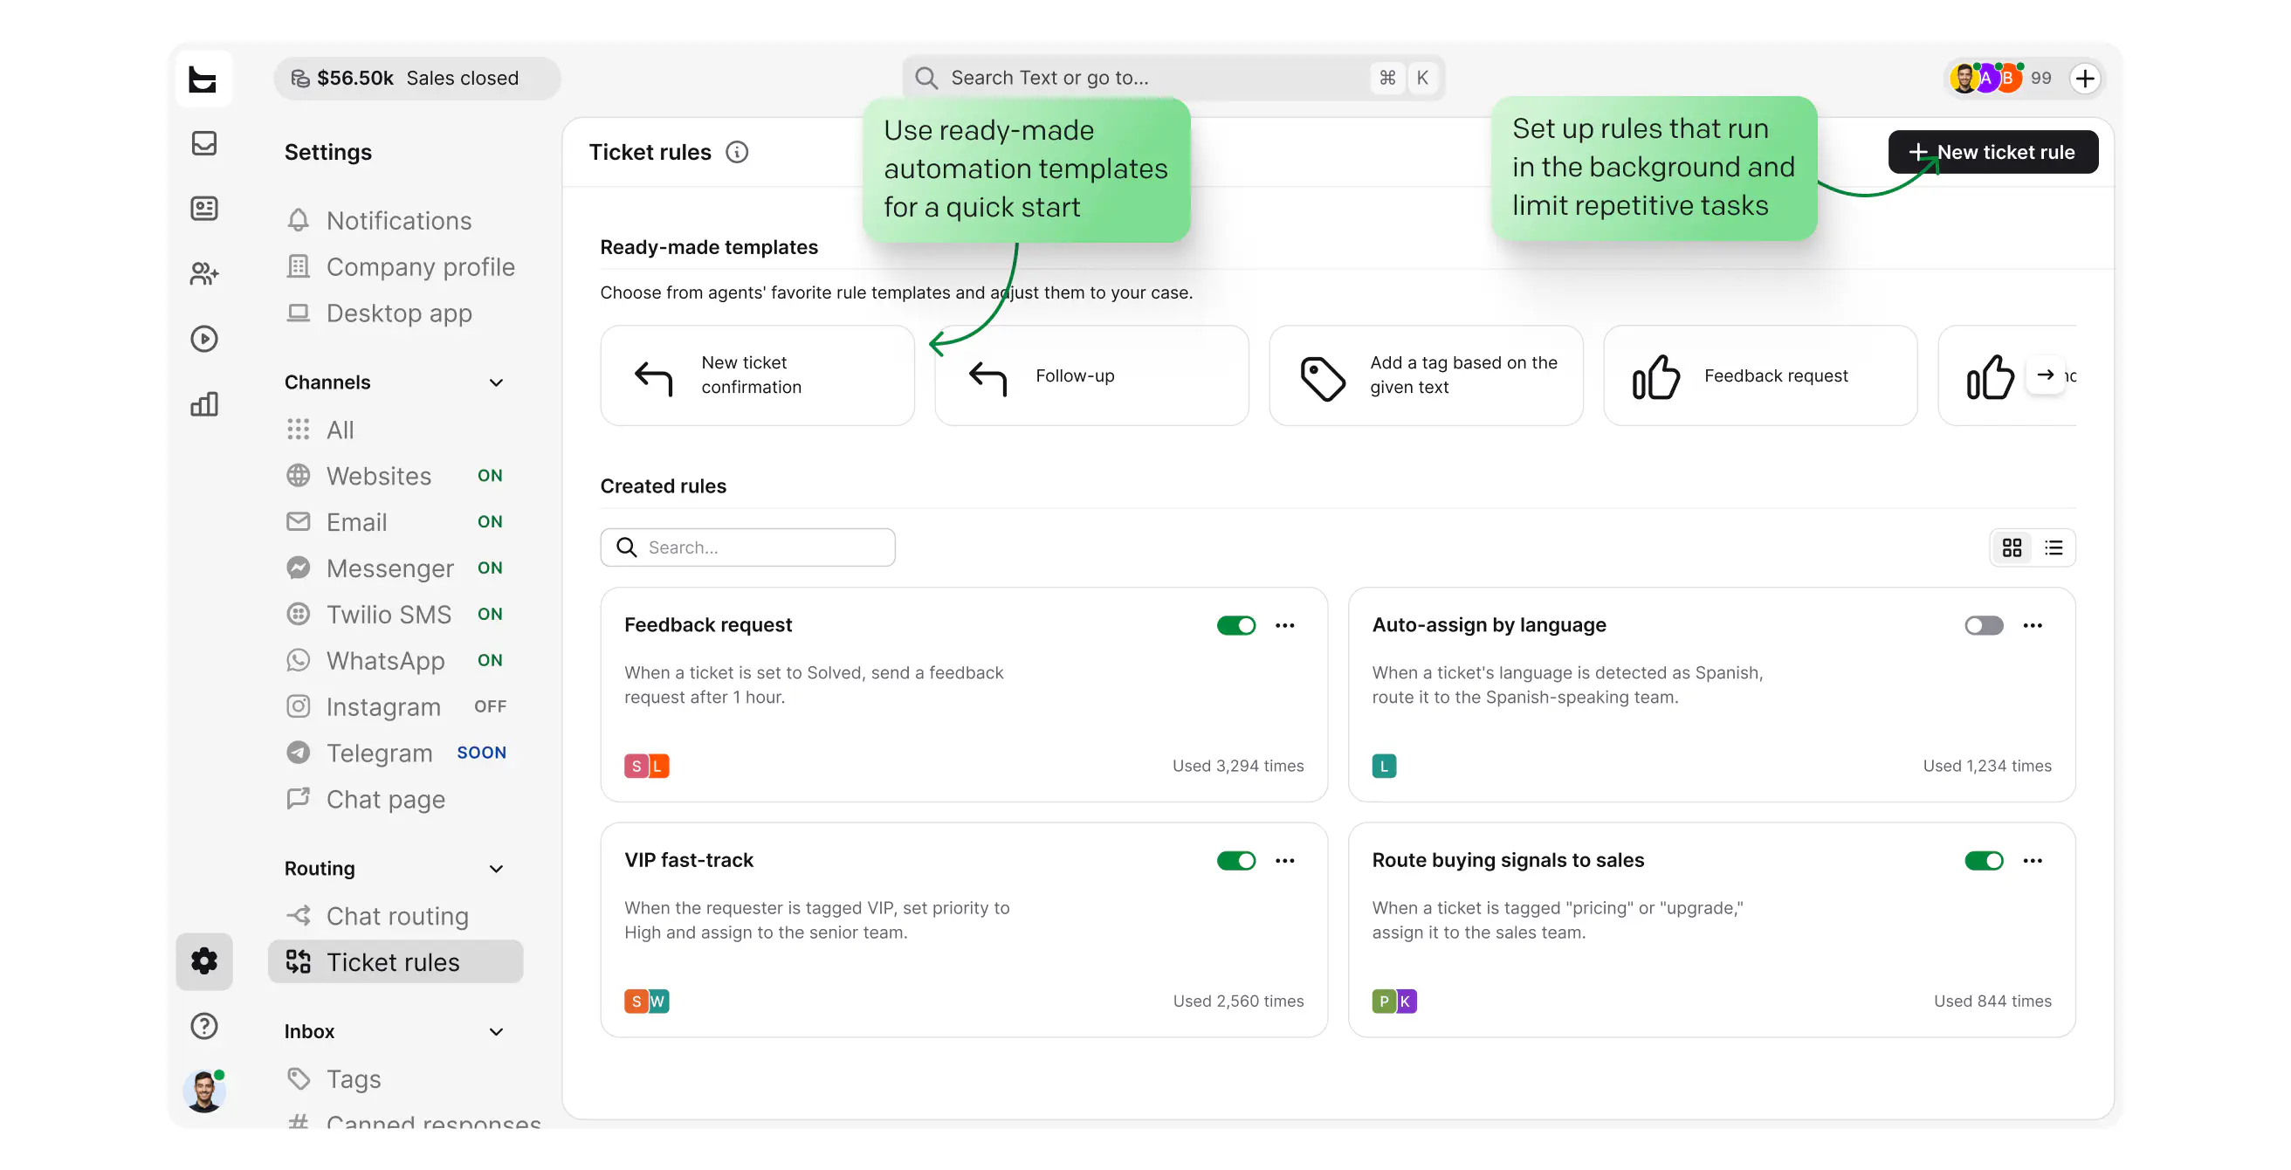The image size is (2291, 1170).
Task: Open Email channel settings
Action: click(x=395, y=522)
